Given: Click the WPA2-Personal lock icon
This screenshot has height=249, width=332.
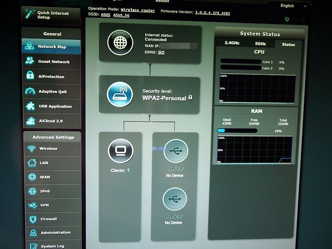Looking at the screenshot, I should tap(190, 97).
